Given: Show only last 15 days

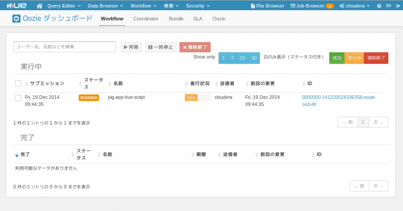Looking at the screenshot, I should click(x=242, y=58).
